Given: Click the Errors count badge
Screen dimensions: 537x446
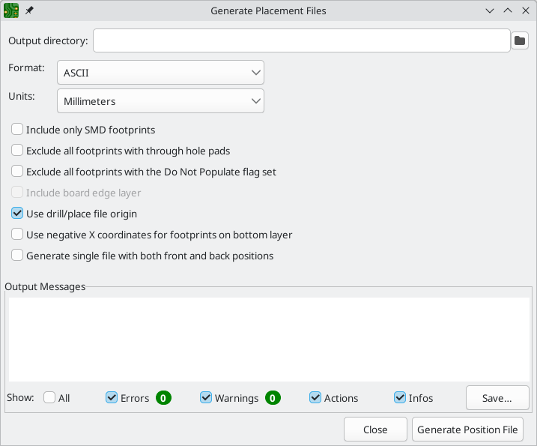Looking at the screenshot, I should [x=163, y=398].
